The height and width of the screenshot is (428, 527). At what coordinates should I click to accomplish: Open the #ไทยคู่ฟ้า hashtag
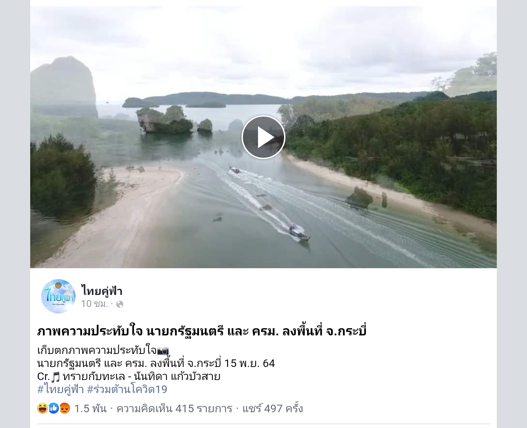(60, 389)
